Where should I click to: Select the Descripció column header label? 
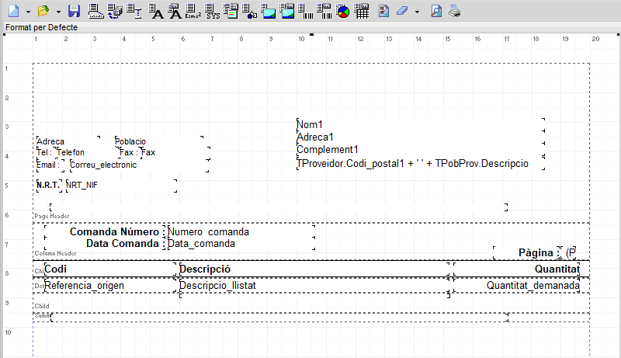(x=314, y=269)
